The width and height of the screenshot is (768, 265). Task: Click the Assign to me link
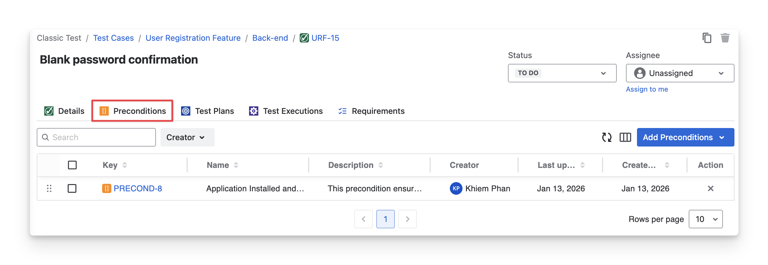tap(647, 89)
